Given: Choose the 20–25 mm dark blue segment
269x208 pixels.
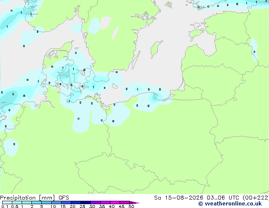Looking at the screenshot, I should point(76,202).
